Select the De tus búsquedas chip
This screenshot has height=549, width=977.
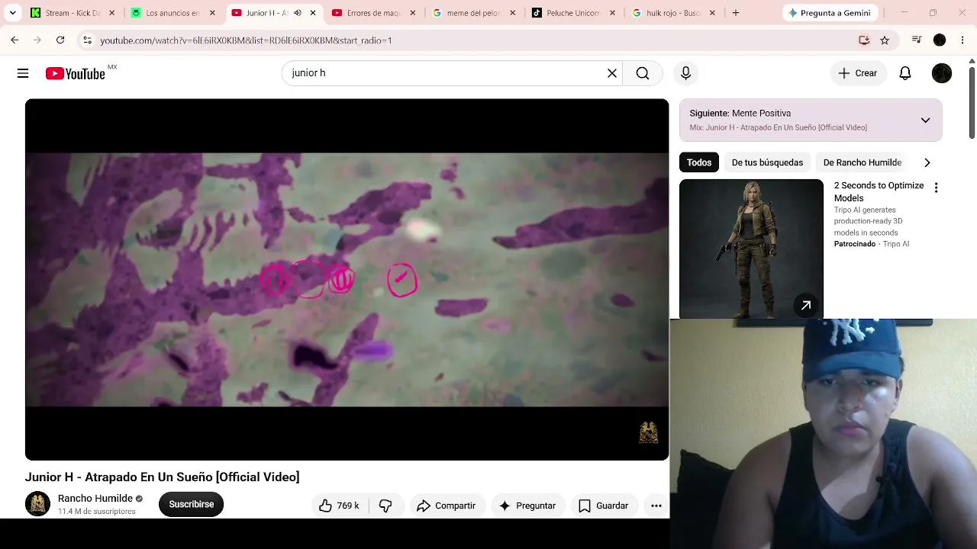767,162
